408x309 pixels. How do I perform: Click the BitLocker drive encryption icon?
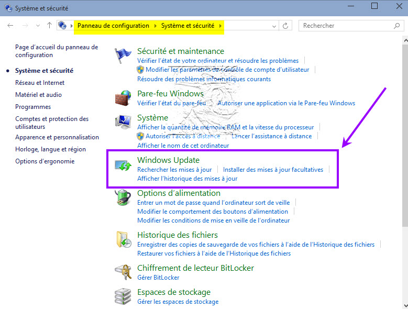123,272
